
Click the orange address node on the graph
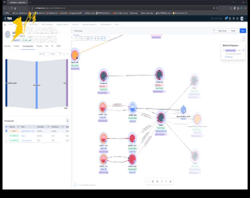pyautogui.click(x=75, y=55)
